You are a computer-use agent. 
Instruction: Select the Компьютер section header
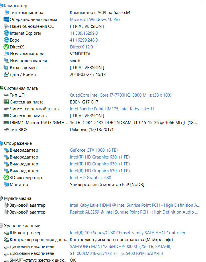pos(15,6)
